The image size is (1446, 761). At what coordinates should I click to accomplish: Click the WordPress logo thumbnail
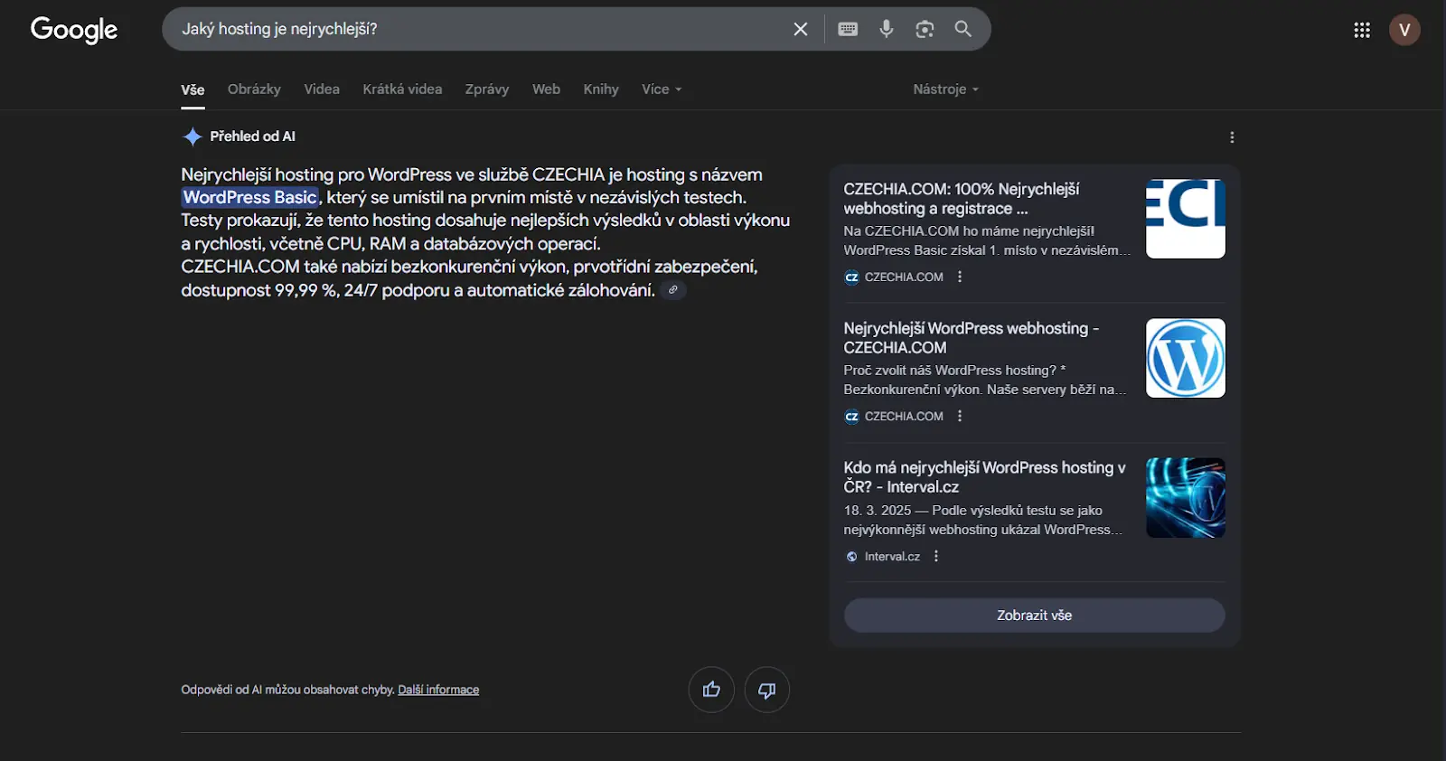click(x=1185, y=358)
